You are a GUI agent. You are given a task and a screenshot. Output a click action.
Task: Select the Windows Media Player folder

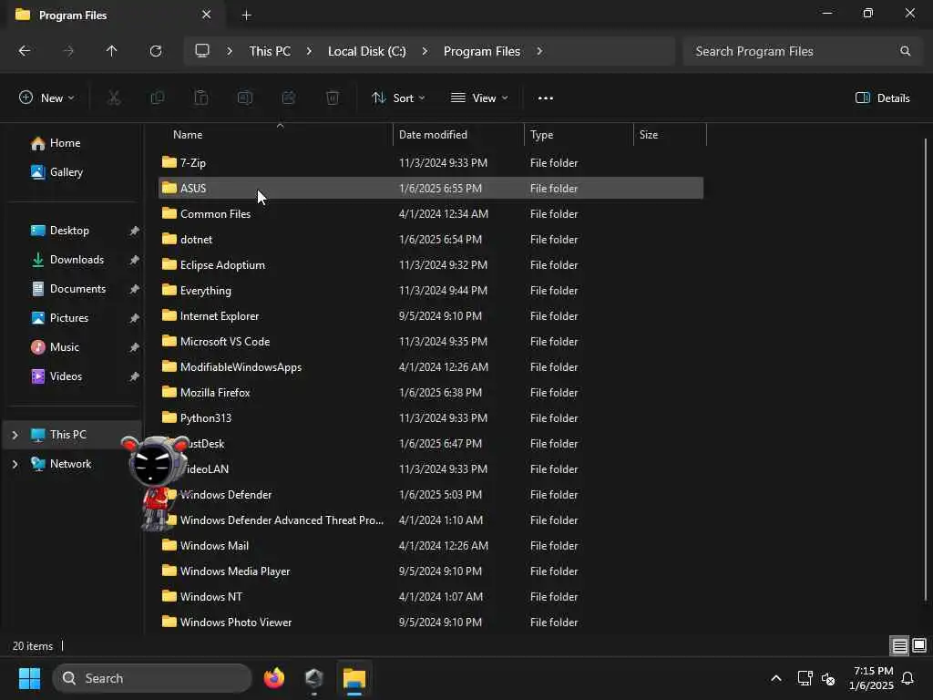431,571
